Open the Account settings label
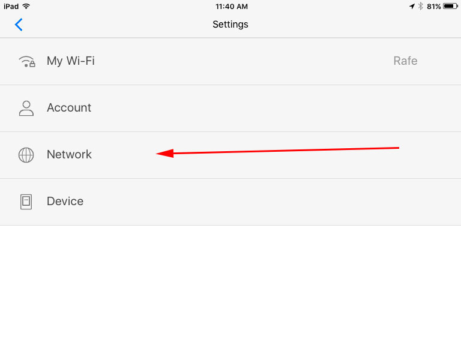Viewport: 461px width, 339px height. point(69,108)
